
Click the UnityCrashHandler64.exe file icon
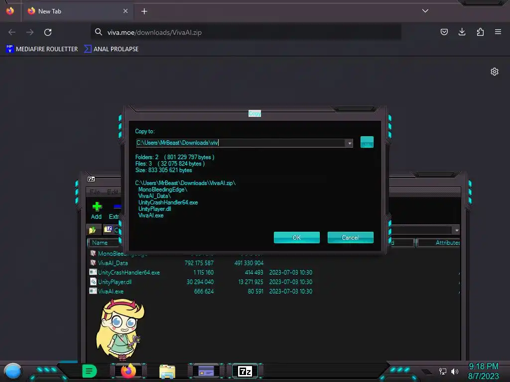coord(93,272)
